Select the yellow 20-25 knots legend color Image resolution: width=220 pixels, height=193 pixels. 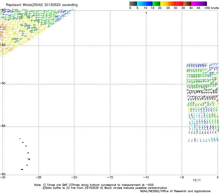[164, 4]
